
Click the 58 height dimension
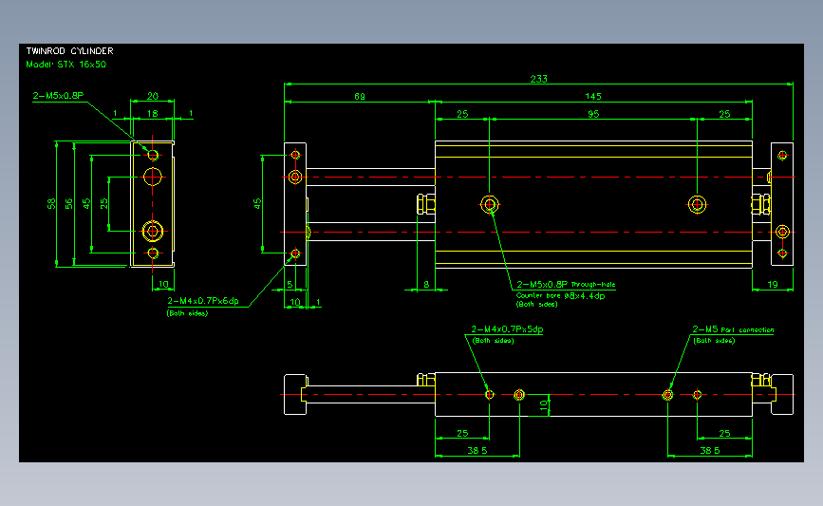[51, 204]
